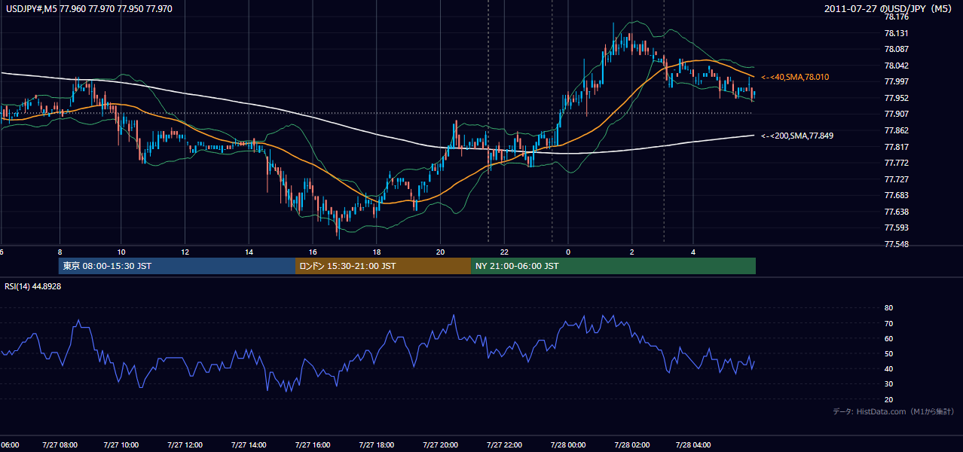This screenshot has height=452, width=963.
Task: Click hour label 18 under the price chart
Action: point(376,252)
